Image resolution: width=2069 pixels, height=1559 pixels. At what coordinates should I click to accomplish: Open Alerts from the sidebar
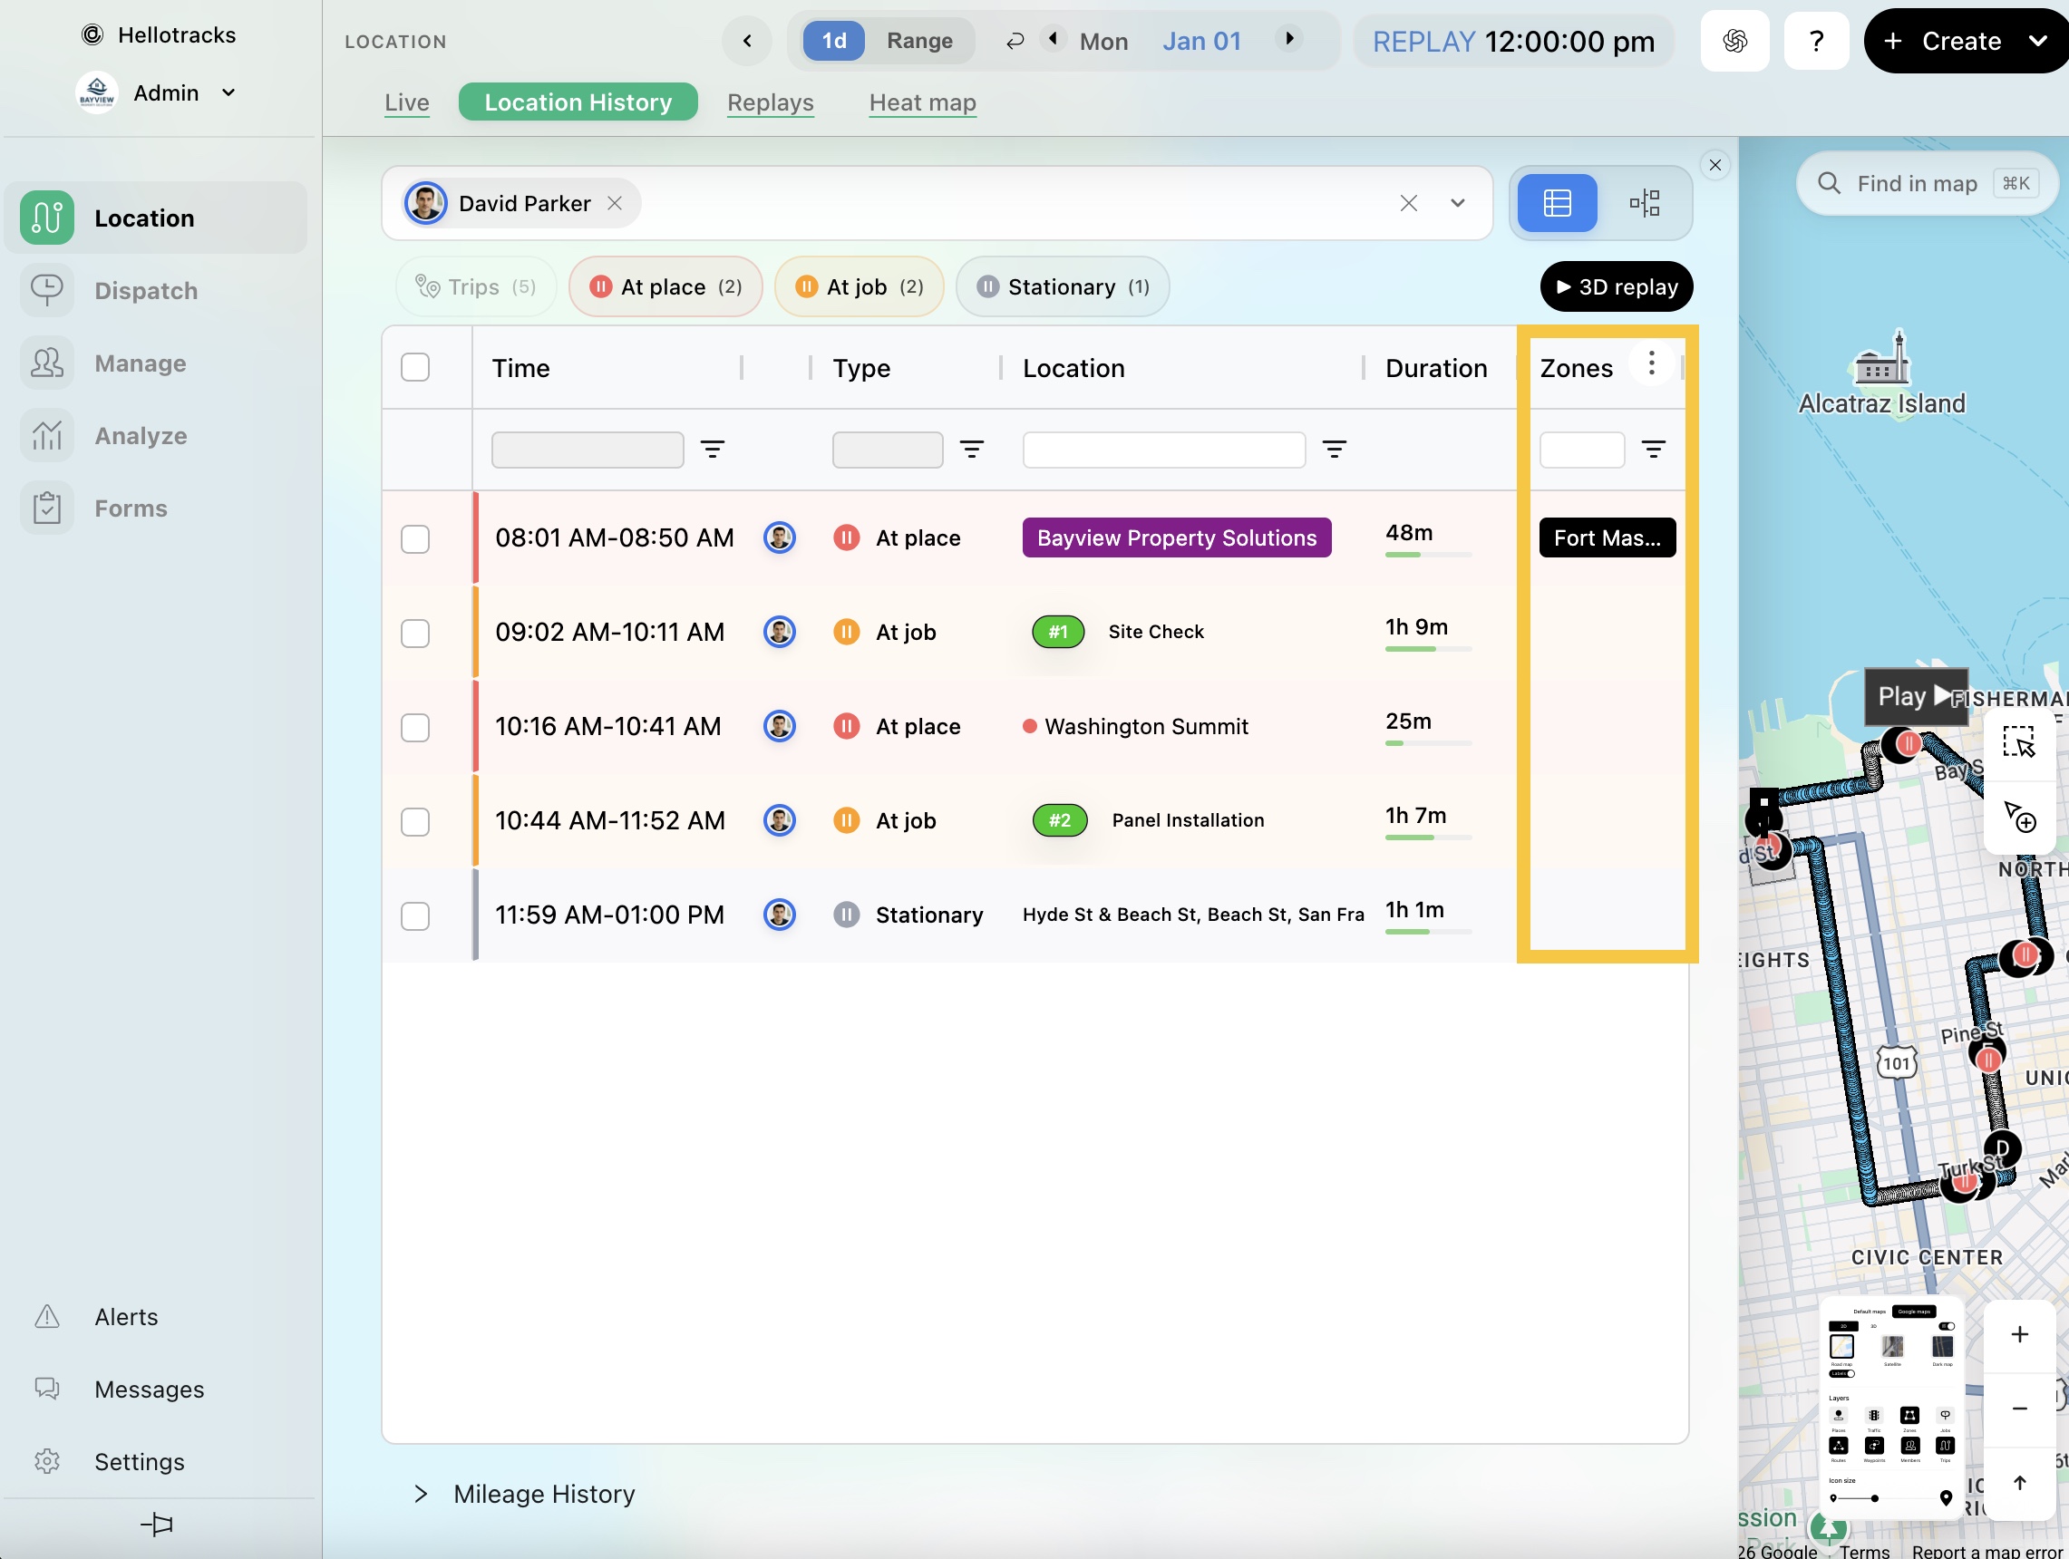tap(126, 1317)
